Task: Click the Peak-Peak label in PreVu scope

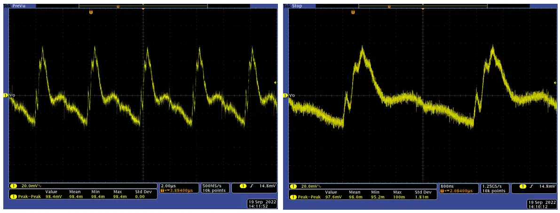Action: 29,197
